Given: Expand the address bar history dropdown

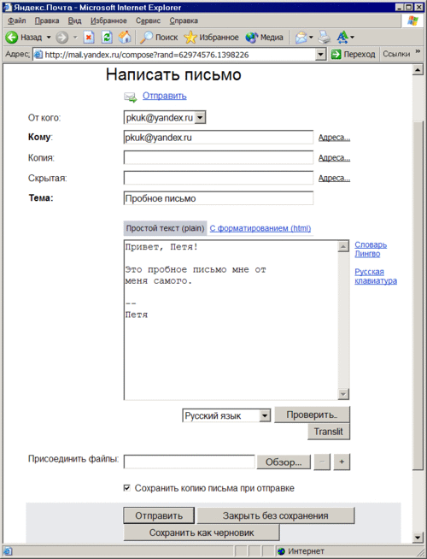Looking at the screenshot, I should [320, 55].
